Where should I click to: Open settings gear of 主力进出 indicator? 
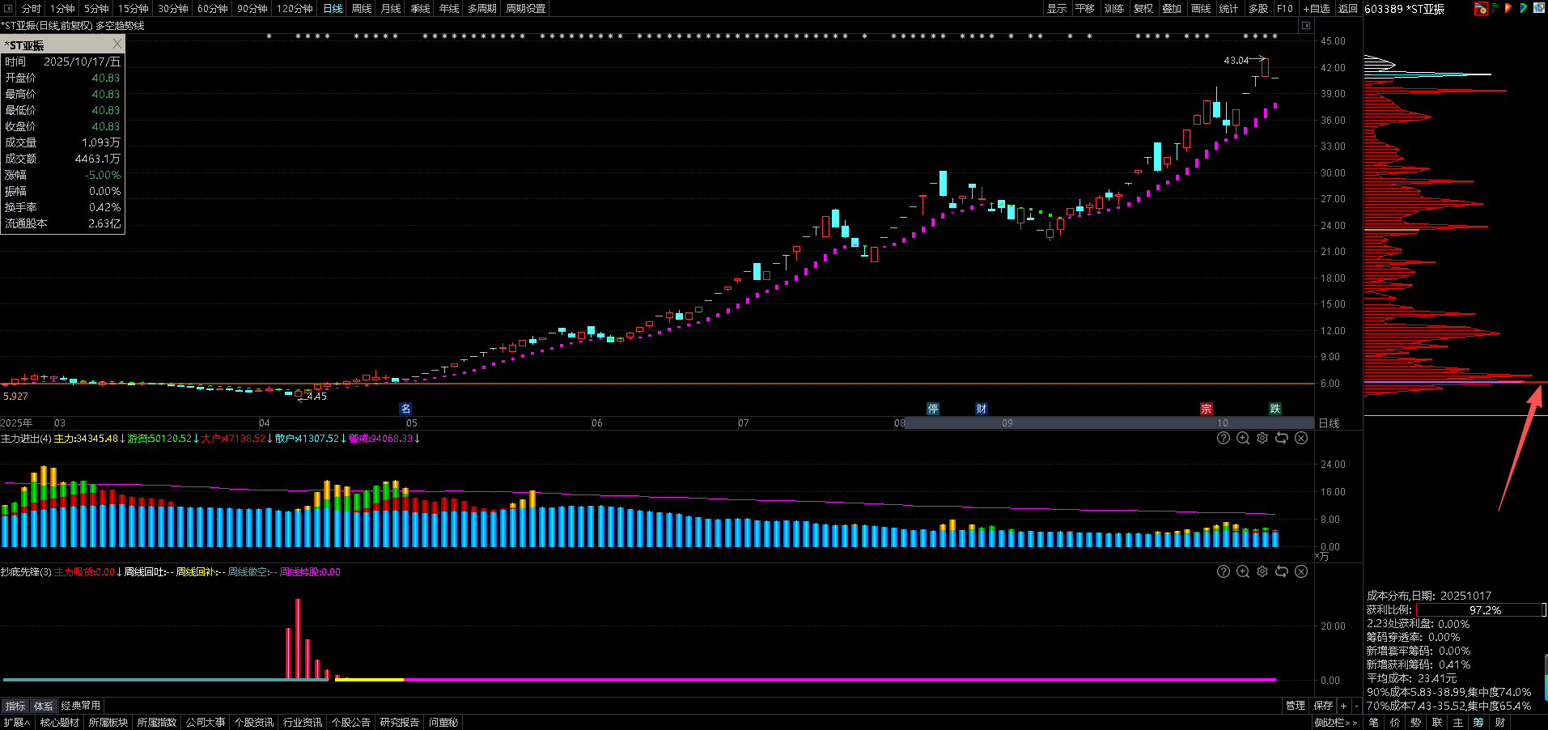[1262, 438]
